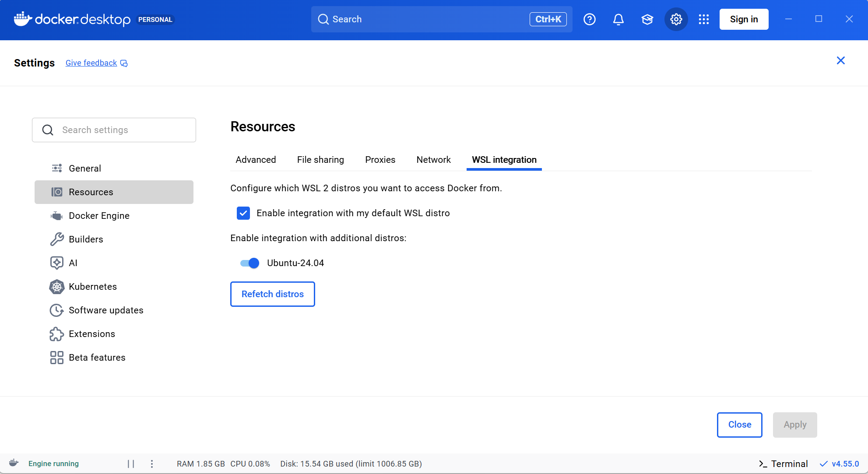
Task: Switch to the Network tab
Action: click(433, 159)
